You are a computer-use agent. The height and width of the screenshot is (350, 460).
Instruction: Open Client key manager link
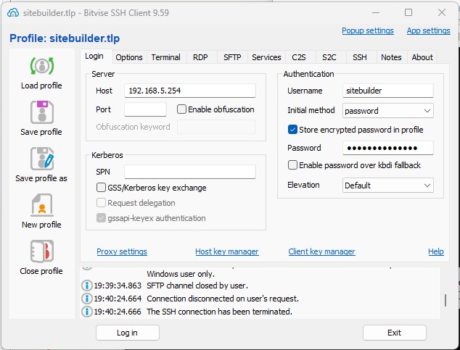(321, 251)
